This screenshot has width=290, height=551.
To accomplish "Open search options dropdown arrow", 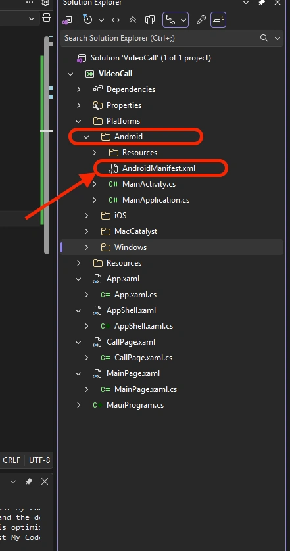I will point(278,38).
